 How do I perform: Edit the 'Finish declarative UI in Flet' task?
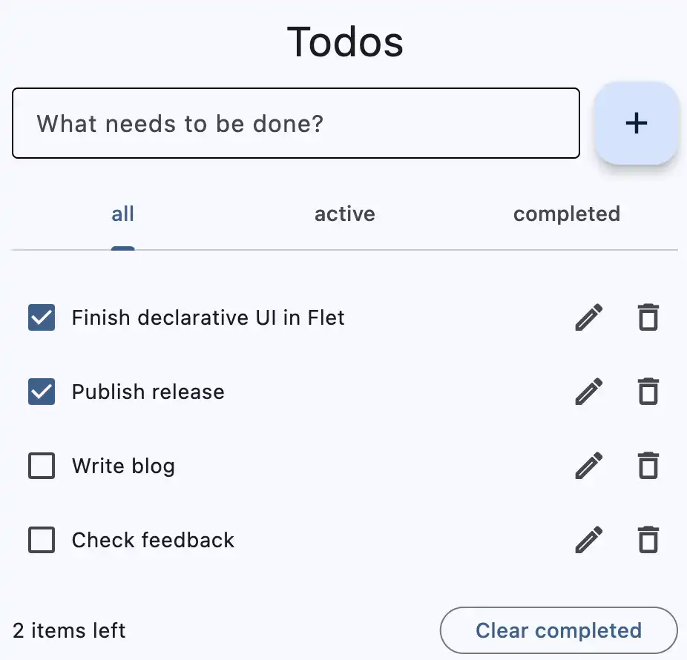tap(589, 317)
